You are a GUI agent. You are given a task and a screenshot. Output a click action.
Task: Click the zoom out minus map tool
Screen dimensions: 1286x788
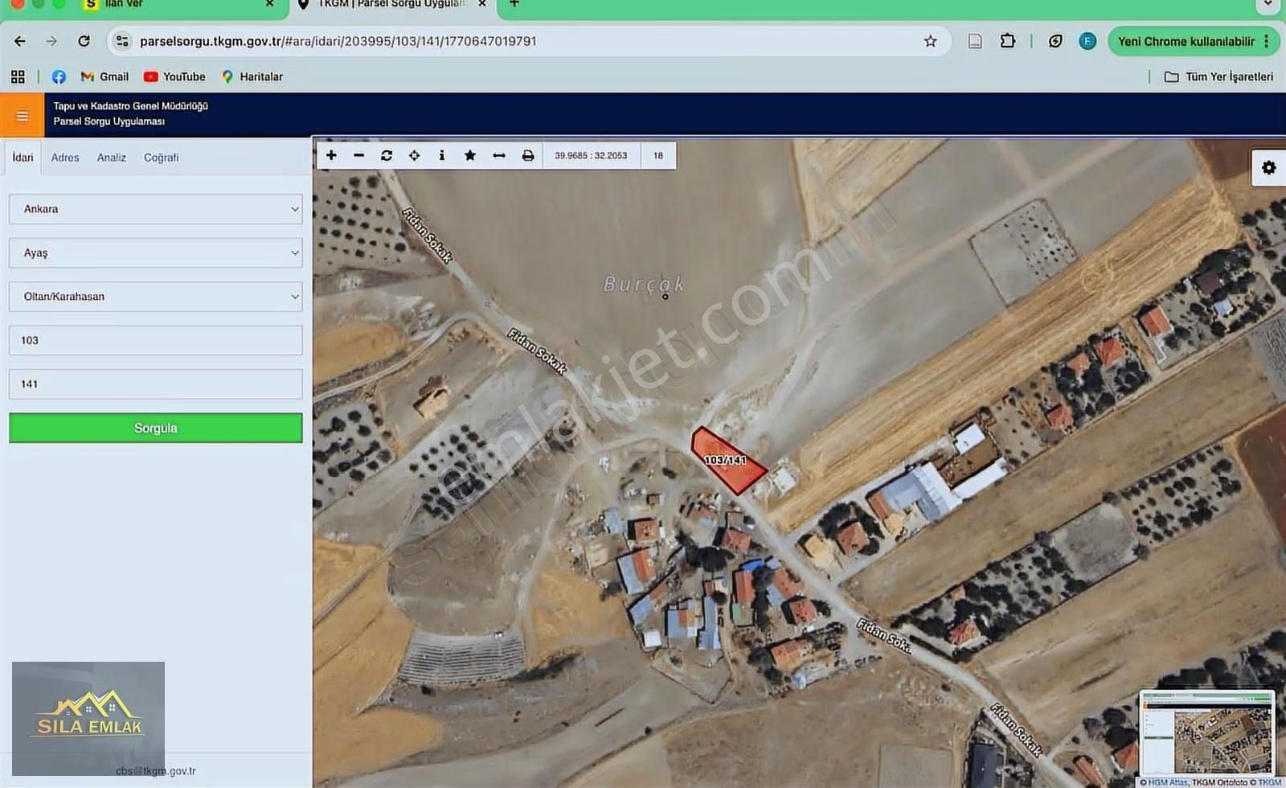(359, 155)
